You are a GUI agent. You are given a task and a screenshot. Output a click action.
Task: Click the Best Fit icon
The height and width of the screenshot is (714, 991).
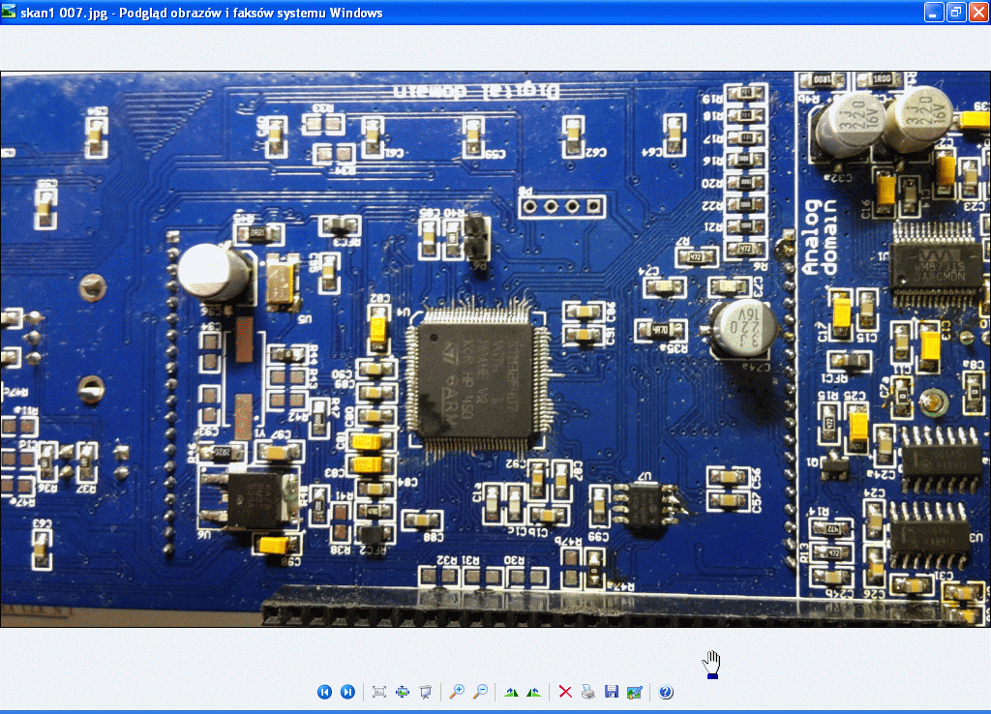pos(379,692)
